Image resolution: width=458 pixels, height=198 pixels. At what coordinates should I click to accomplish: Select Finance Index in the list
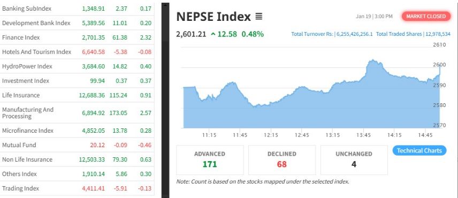(77, 37)
